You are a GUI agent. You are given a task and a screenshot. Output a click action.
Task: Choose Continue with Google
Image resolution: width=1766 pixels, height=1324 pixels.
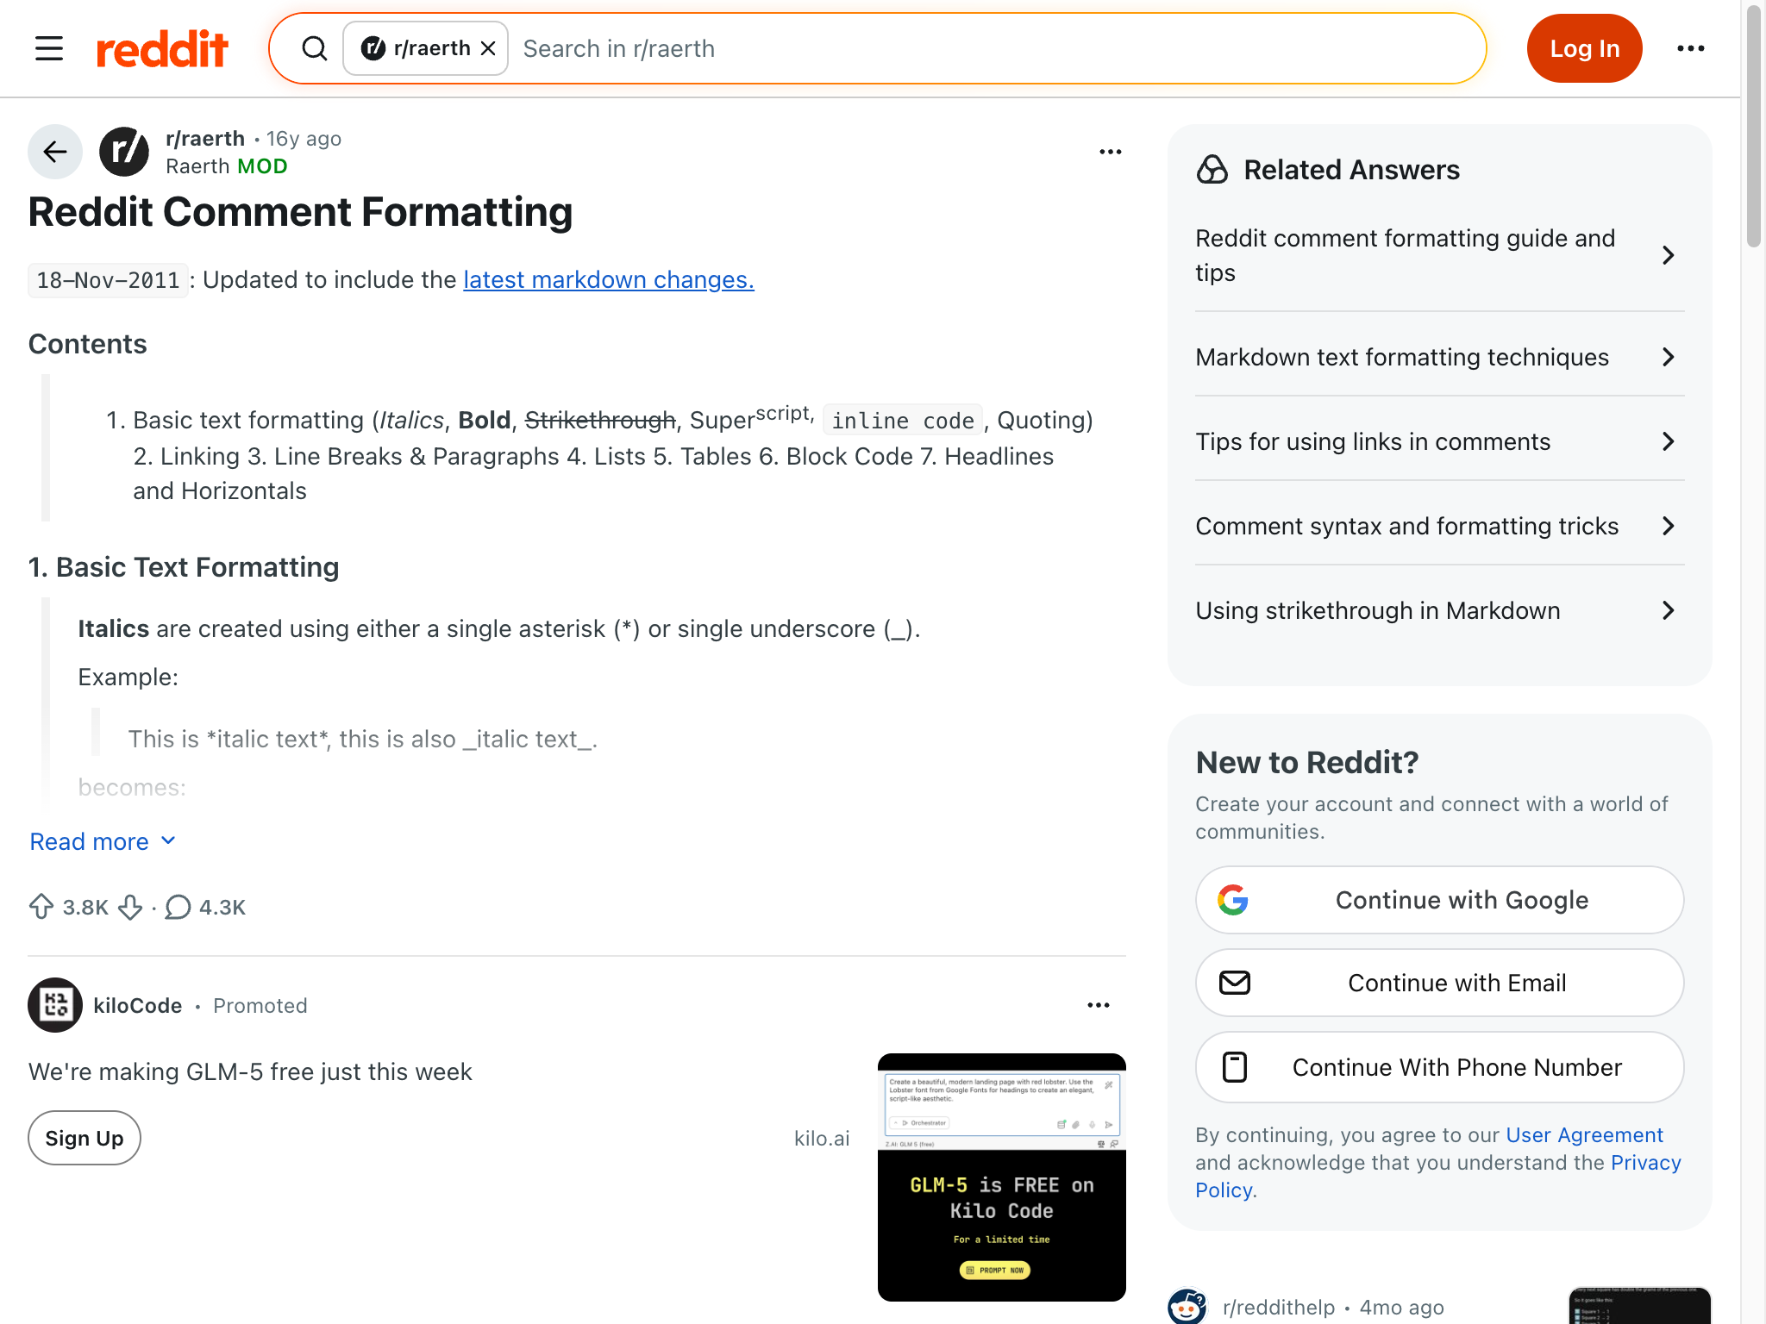click(1439, 900)
